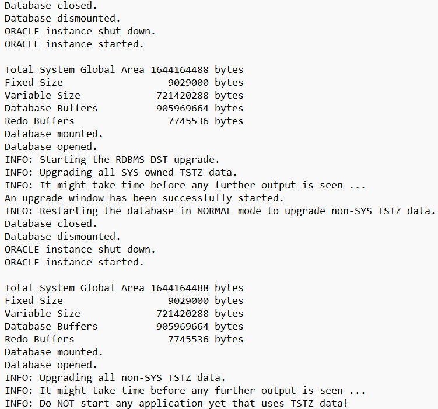
Task: Click the "Restarting the database in NORMAL mode" line
Action: (220, 211)
